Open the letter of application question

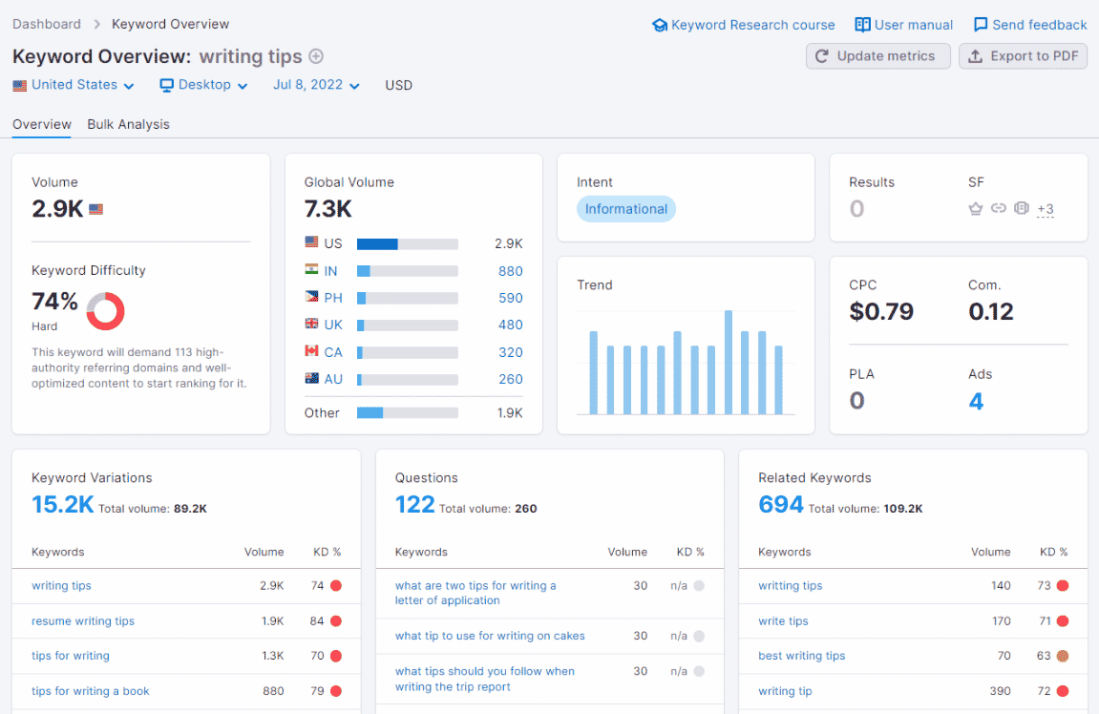click(476, 593)
